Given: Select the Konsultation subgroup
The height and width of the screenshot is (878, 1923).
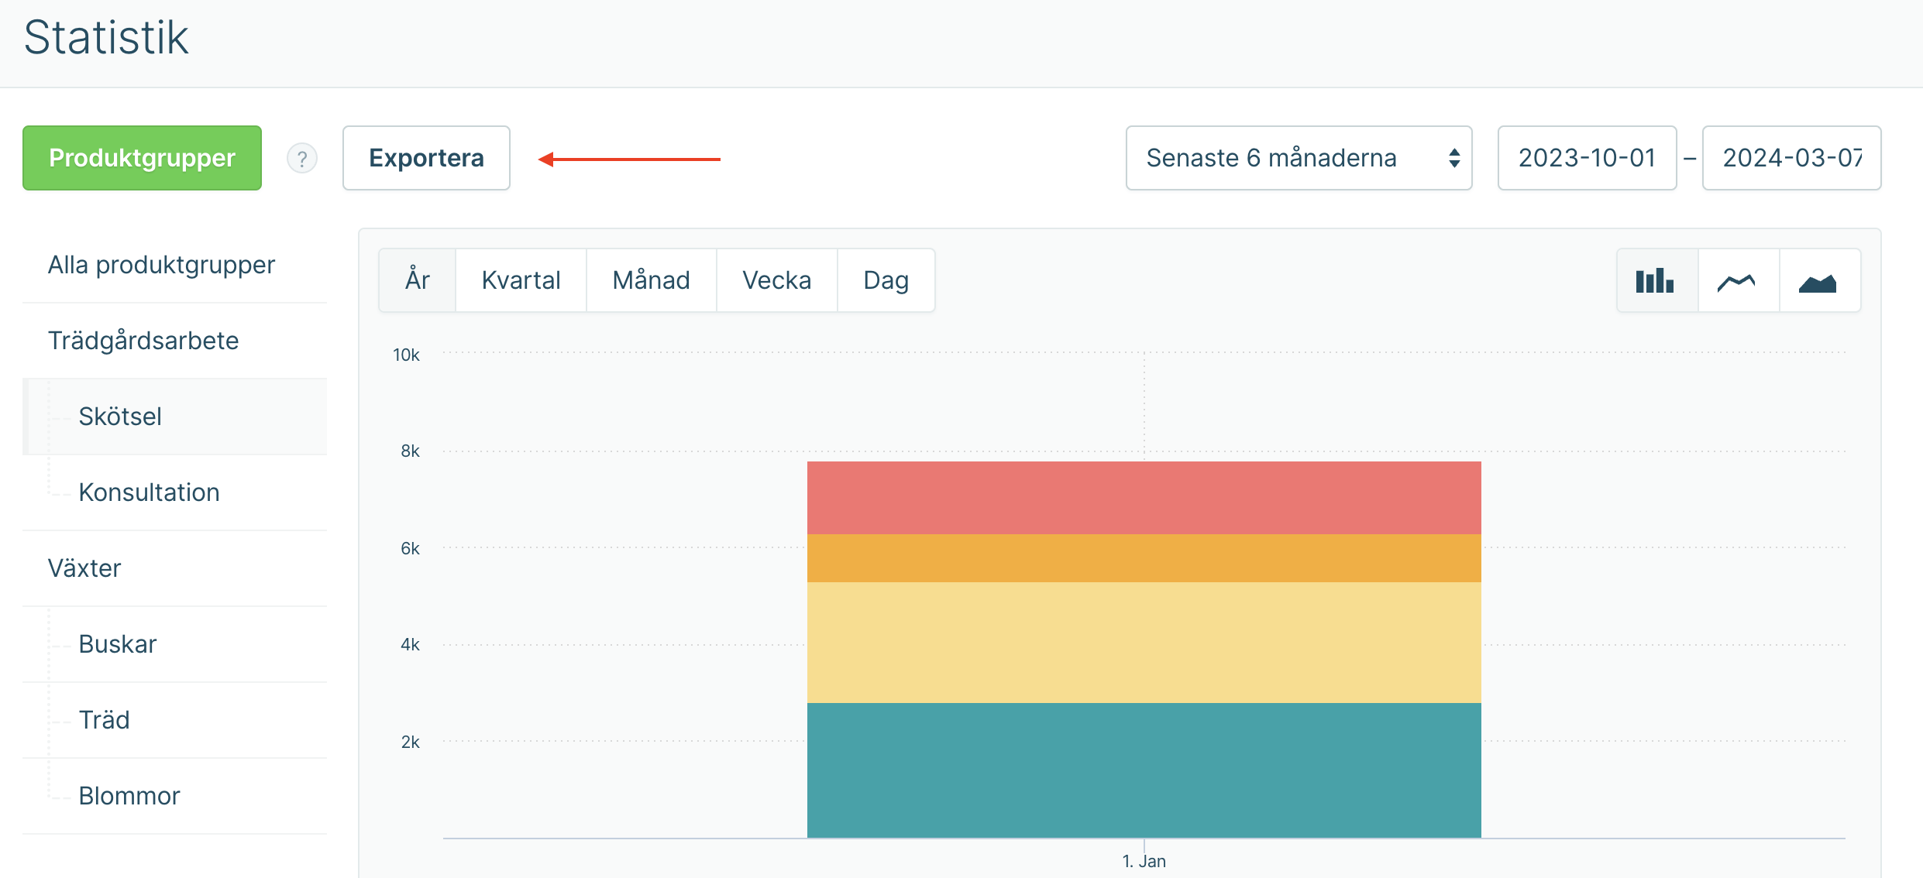Looking at the screenshot, I should click(175, 492).
